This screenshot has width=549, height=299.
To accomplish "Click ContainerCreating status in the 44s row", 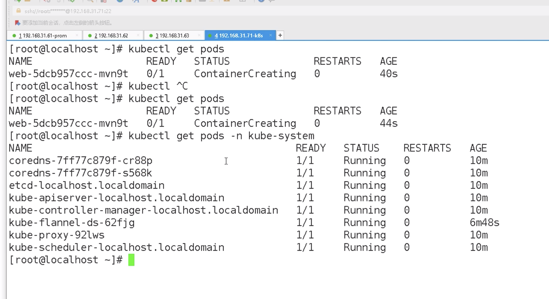I will (245, 123).
